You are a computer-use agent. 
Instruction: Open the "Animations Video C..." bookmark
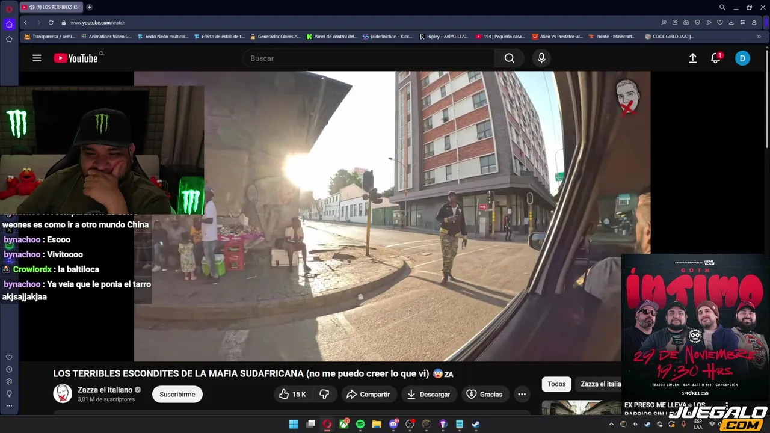(106, 37)
